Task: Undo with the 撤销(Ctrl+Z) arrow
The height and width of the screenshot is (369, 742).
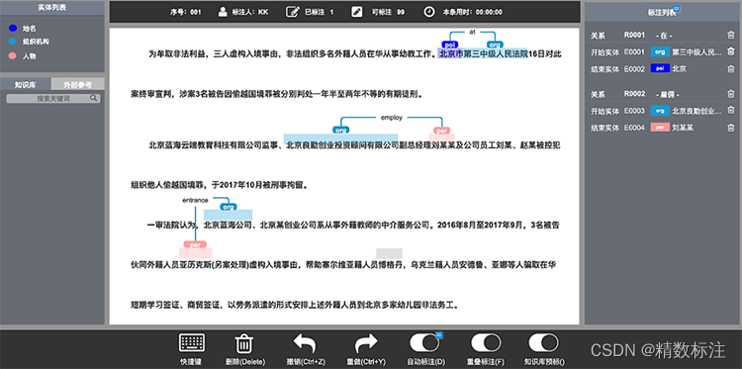Action: click(305, 343)
